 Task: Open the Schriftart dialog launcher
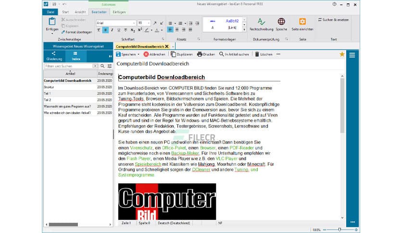click(x=163, y=39)
